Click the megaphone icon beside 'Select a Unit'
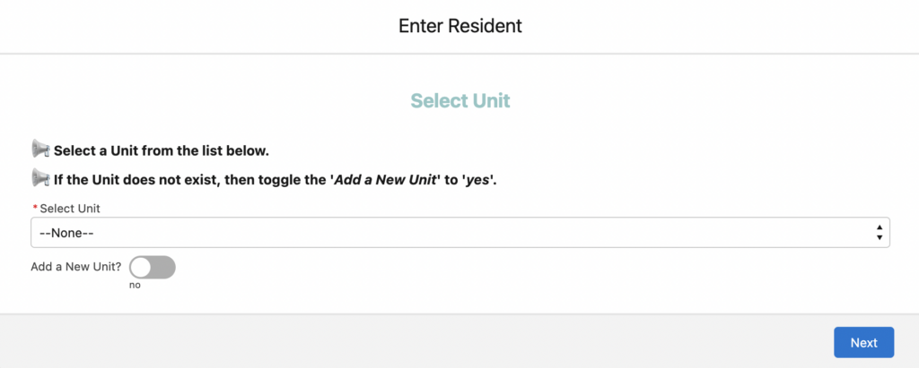Screen dimensions: 919x368 (x=40, y=150)
